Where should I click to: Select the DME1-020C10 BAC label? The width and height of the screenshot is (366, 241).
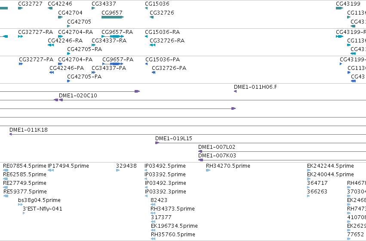click(78, 96)
